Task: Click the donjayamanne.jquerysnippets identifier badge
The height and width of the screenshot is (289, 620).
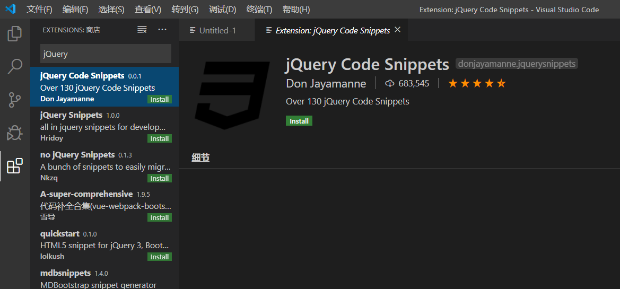Action: pyautogui.click(x=517, y=64)
